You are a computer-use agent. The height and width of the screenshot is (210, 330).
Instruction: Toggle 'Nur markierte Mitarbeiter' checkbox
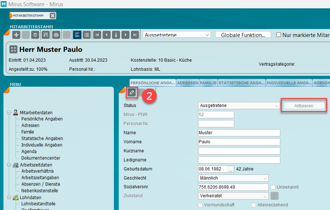click(x=279, y=35)
